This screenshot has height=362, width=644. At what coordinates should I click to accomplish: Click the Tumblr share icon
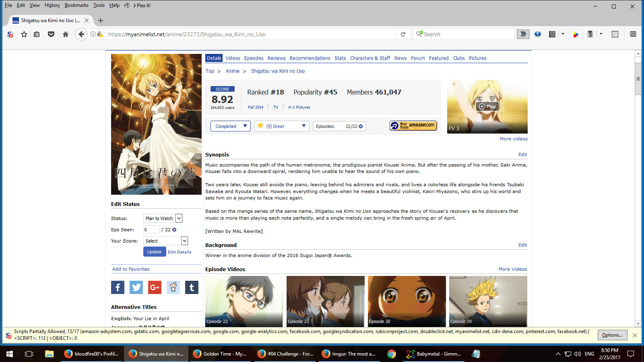(x=192, y=287)
